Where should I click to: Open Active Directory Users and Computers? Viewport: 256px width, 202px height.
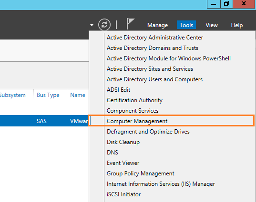coord(154,79)
